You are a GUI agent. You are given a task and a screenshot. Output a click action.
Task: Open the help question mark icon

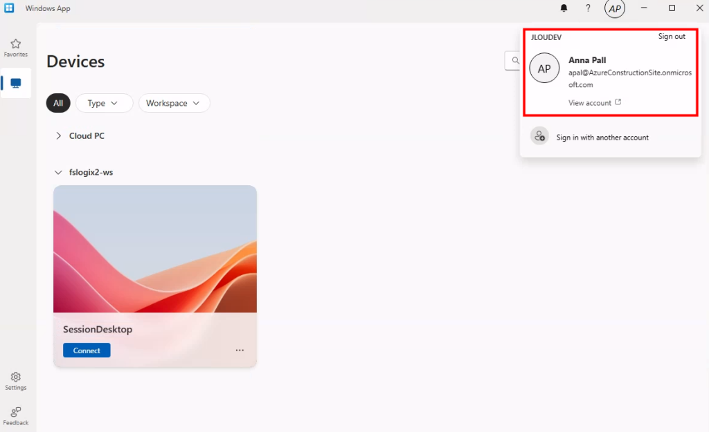click(588, 8)
